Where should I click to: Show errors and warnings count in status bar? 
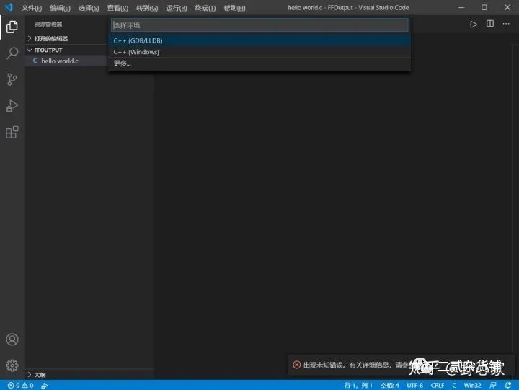(20, 386)
